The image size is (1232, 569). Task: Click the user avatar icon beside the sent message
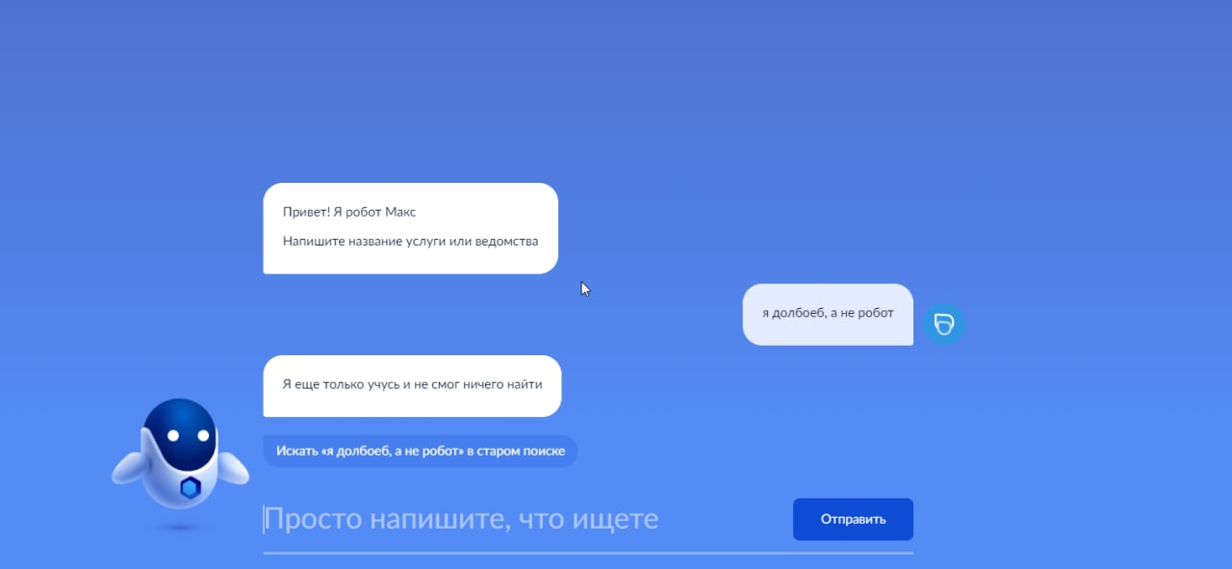point(944,323)
